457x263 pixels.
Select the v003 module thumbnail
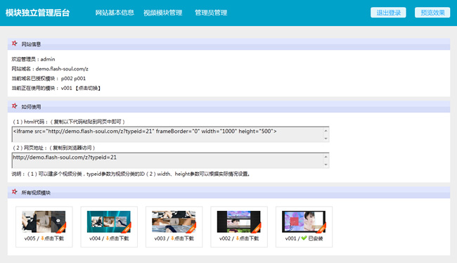coord(174,222)
